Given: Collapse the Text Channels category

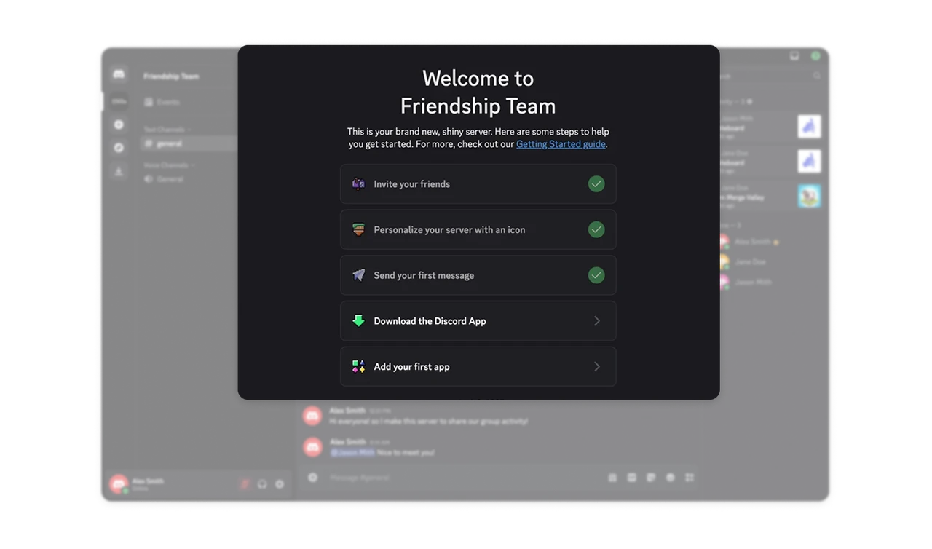Looking at the screenshot, I should 165,130.
